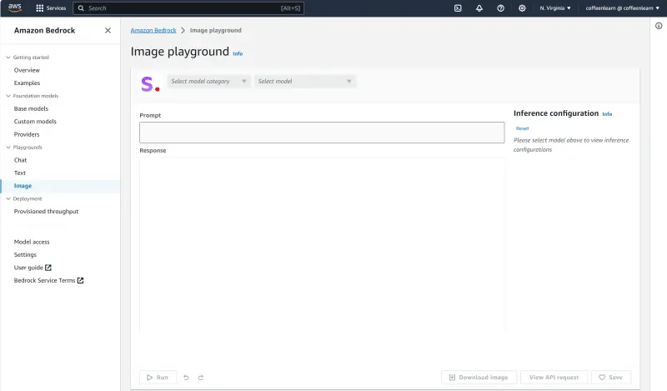667x391 pixels.
Task: Click the undo arrow icon
Action: (186, 378)
